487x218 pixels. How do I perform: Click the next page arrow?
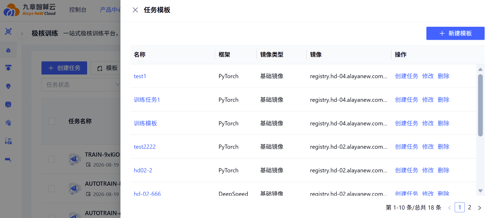(x=480, y=208)
